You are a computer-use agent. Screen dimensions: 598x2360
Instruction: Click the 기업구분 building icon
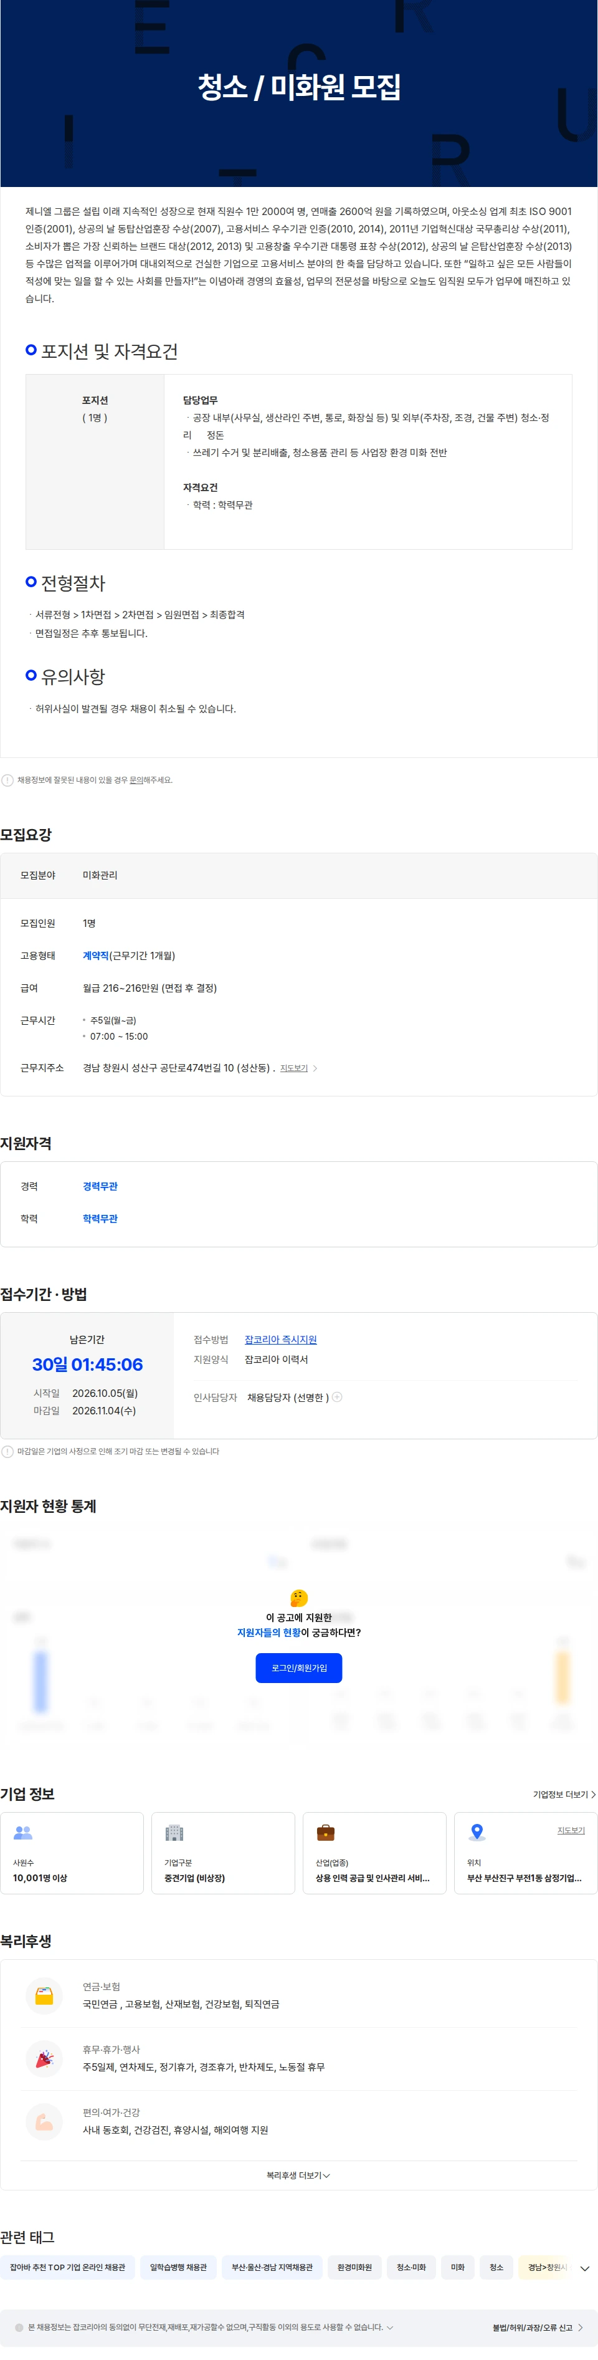point(174,1832)
